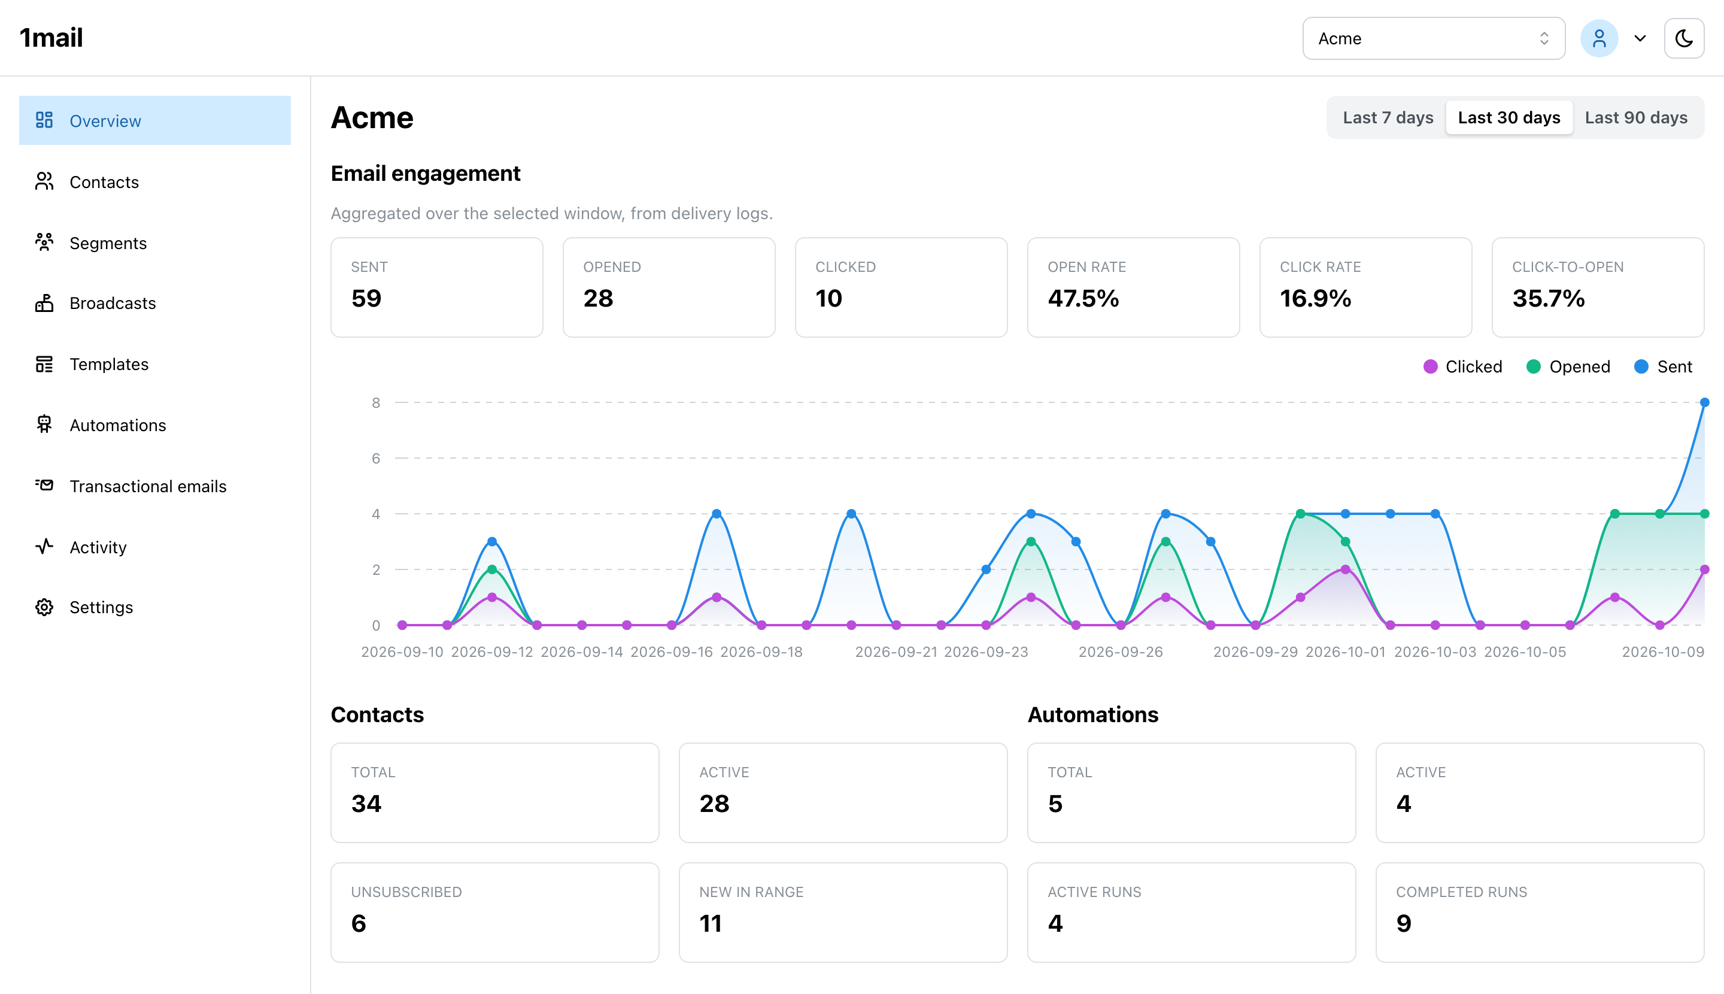Click the Settings gear icon

44,607
